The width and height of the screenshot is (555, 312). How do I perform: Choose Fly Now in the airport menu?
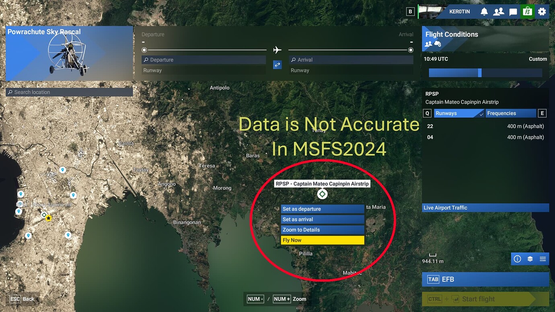point(322,240)
